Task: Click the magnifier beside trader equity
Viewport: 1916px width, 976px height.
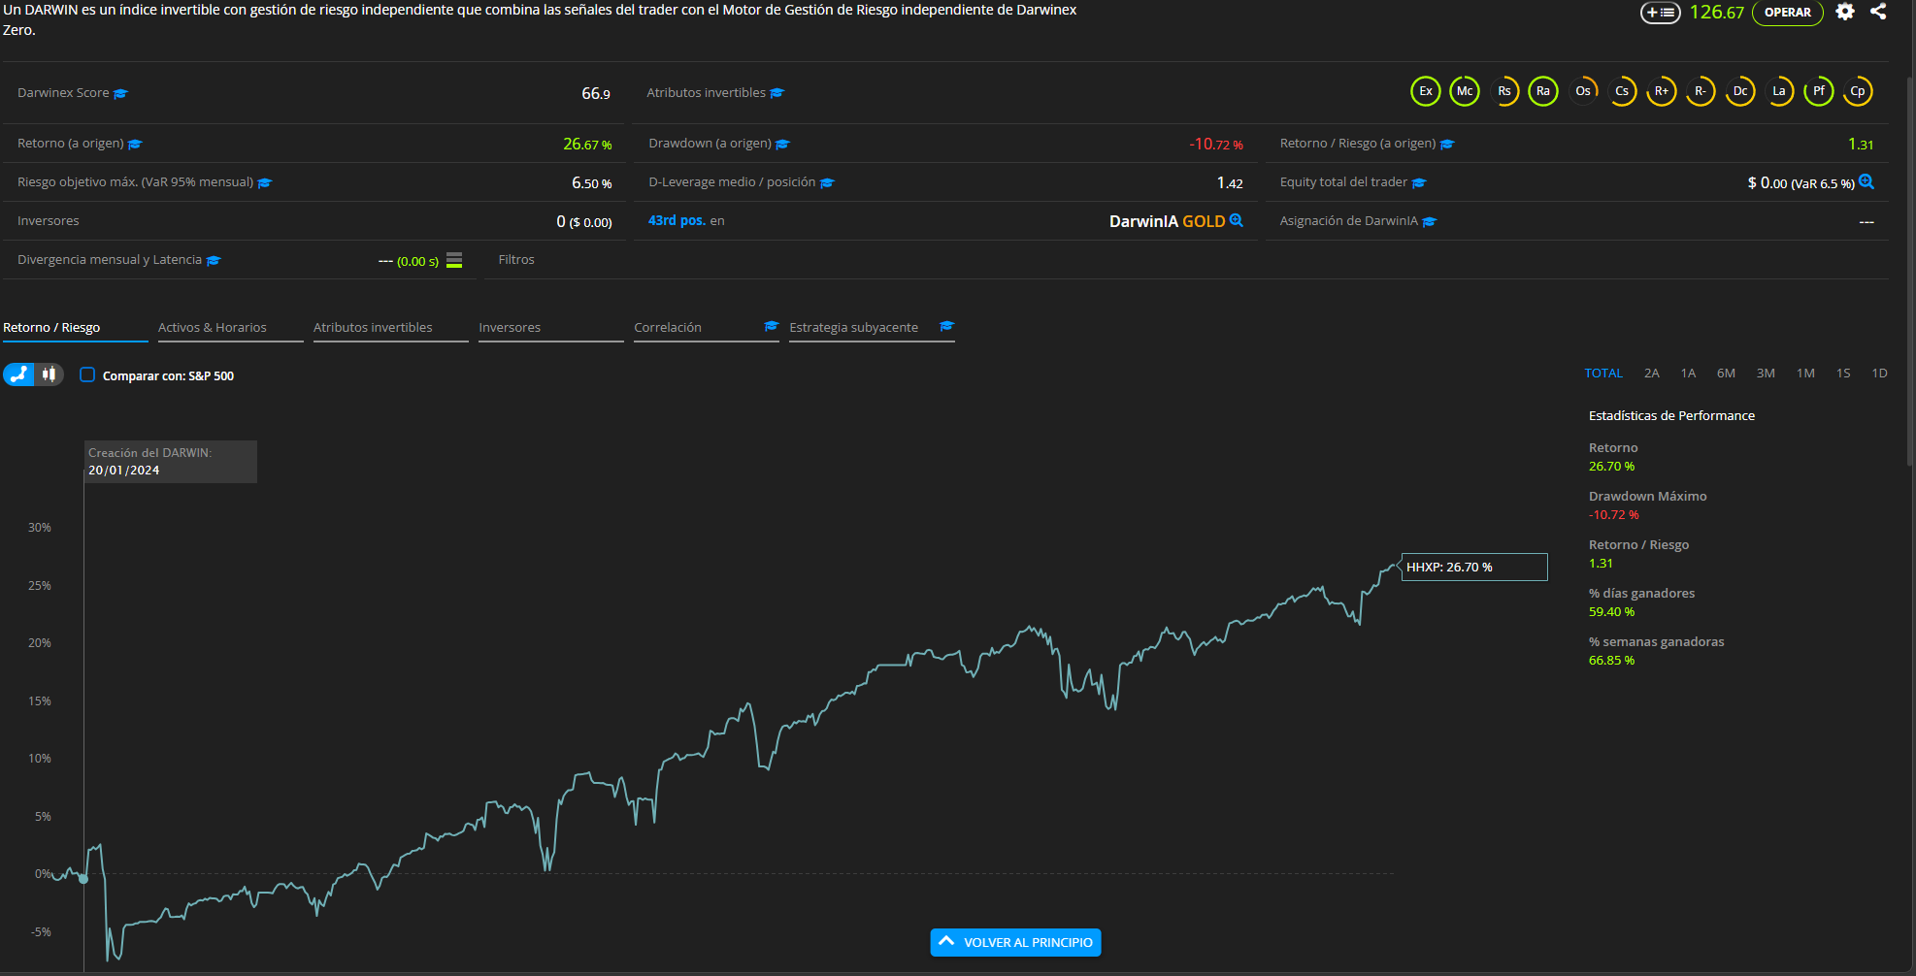Action: tap(1866, 182)
